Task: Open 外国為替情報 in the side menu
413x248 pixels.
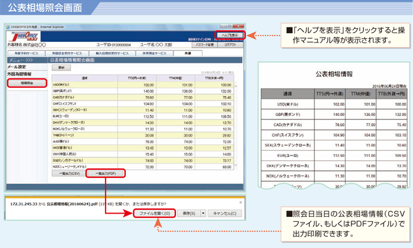Action: coord(19,74)
